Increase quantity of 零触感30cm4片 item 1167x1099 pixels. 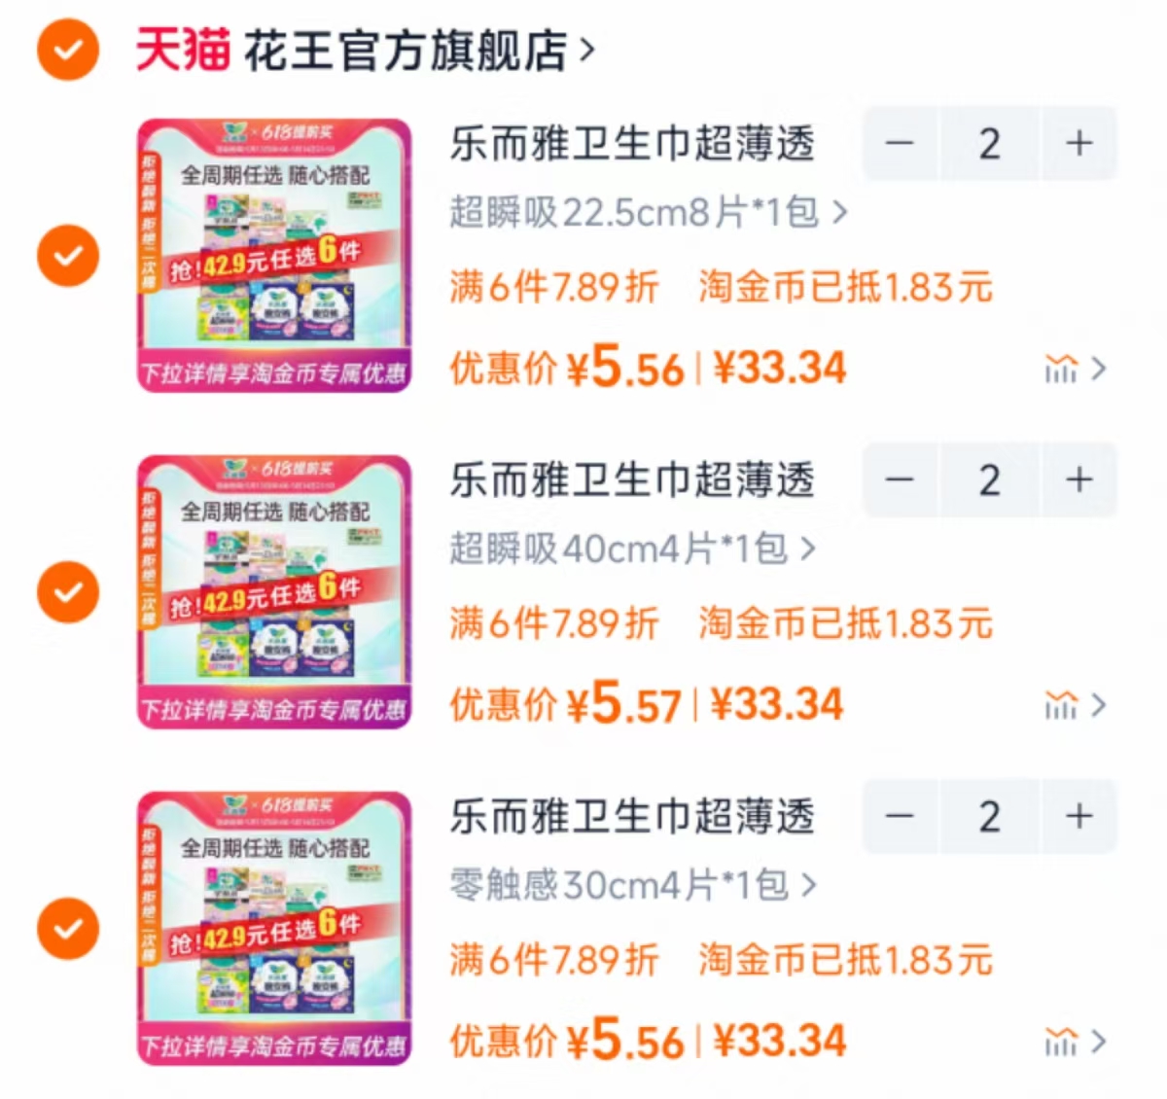pyautogui.click(x=1079, y=817)
